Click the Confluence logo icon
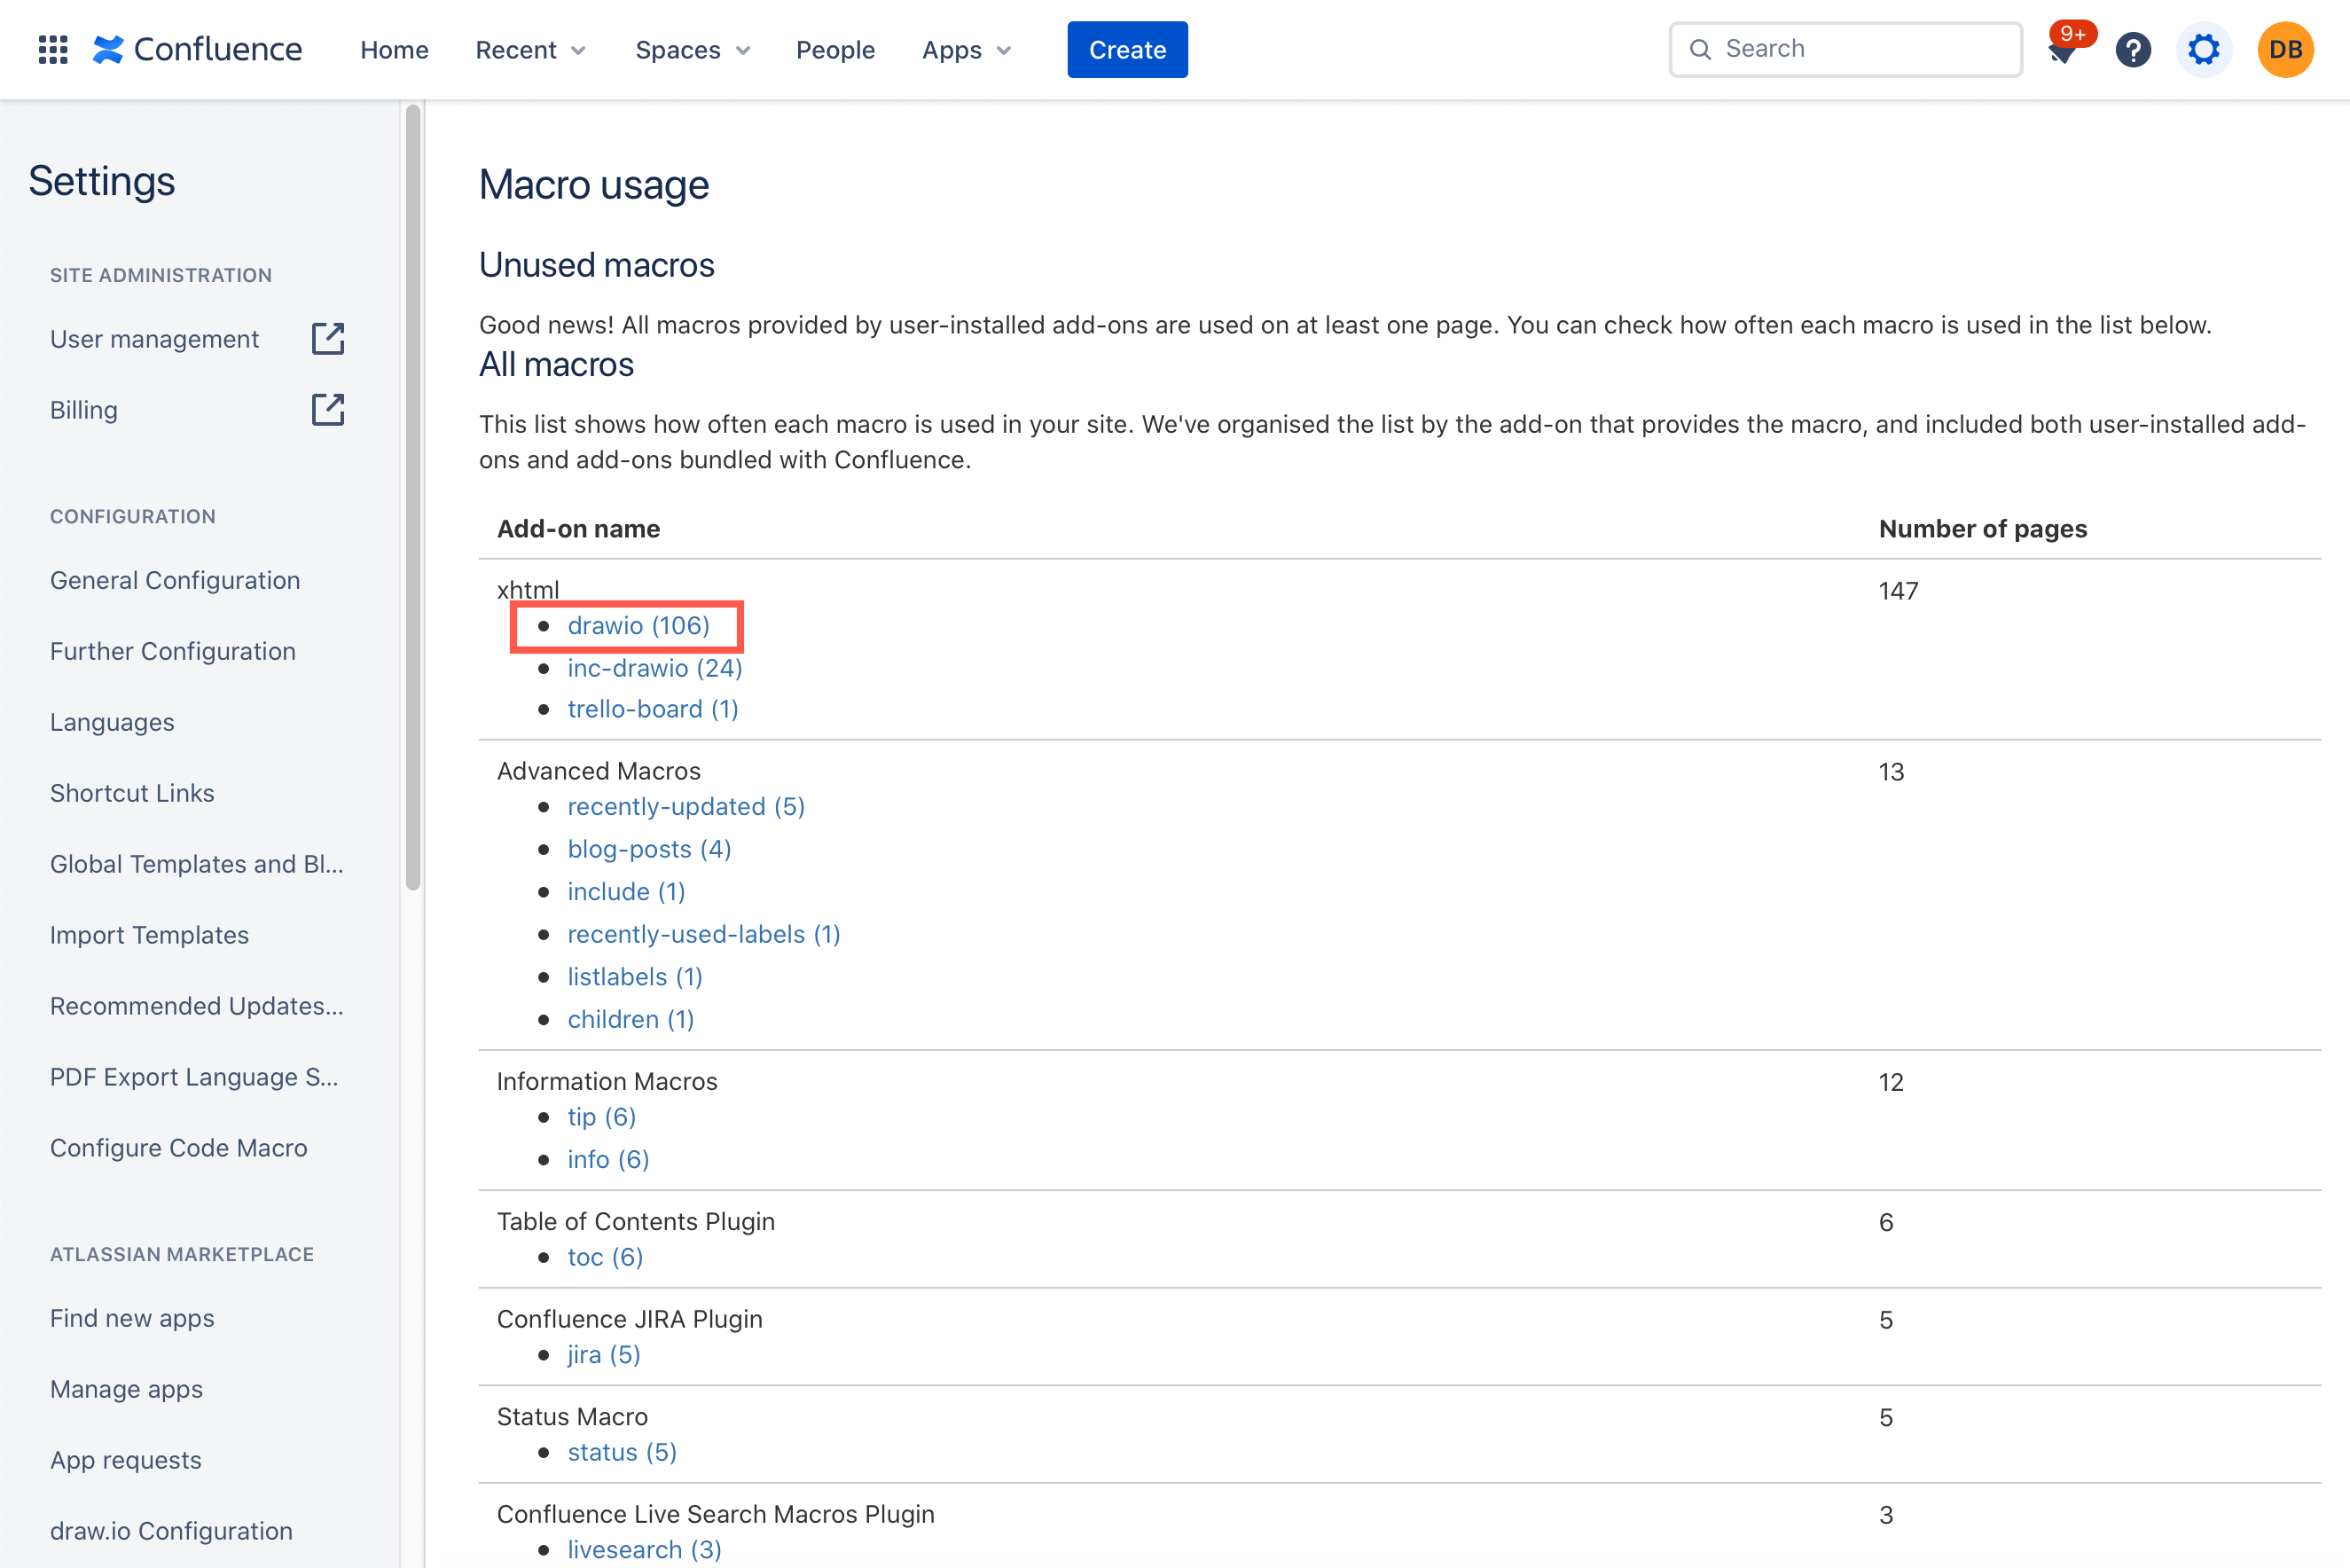Screen dimensions: 2350x1568 pos(108,49)
